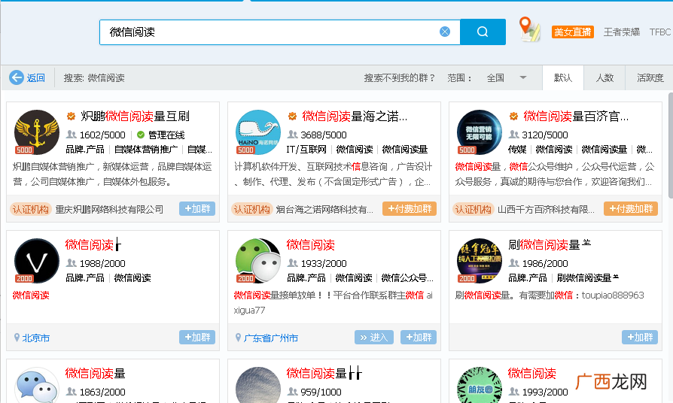Click the blue magnifier search button

[x=483, y=32]
